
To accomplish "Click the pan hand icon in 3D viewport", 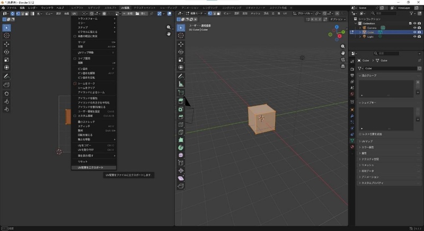I will click(x=343, y=53).
